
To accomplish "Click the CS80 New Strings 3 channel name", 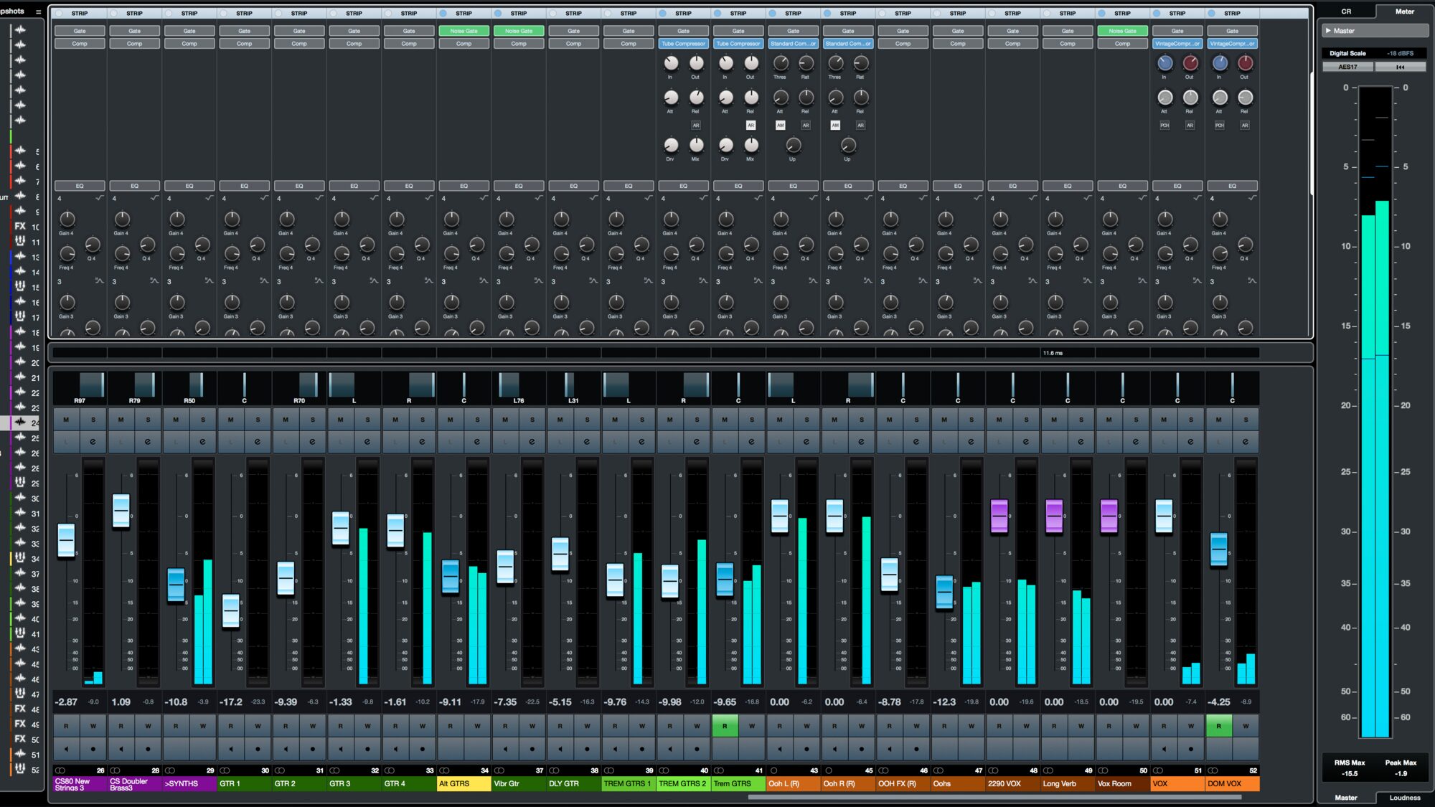I will [77, 783].
